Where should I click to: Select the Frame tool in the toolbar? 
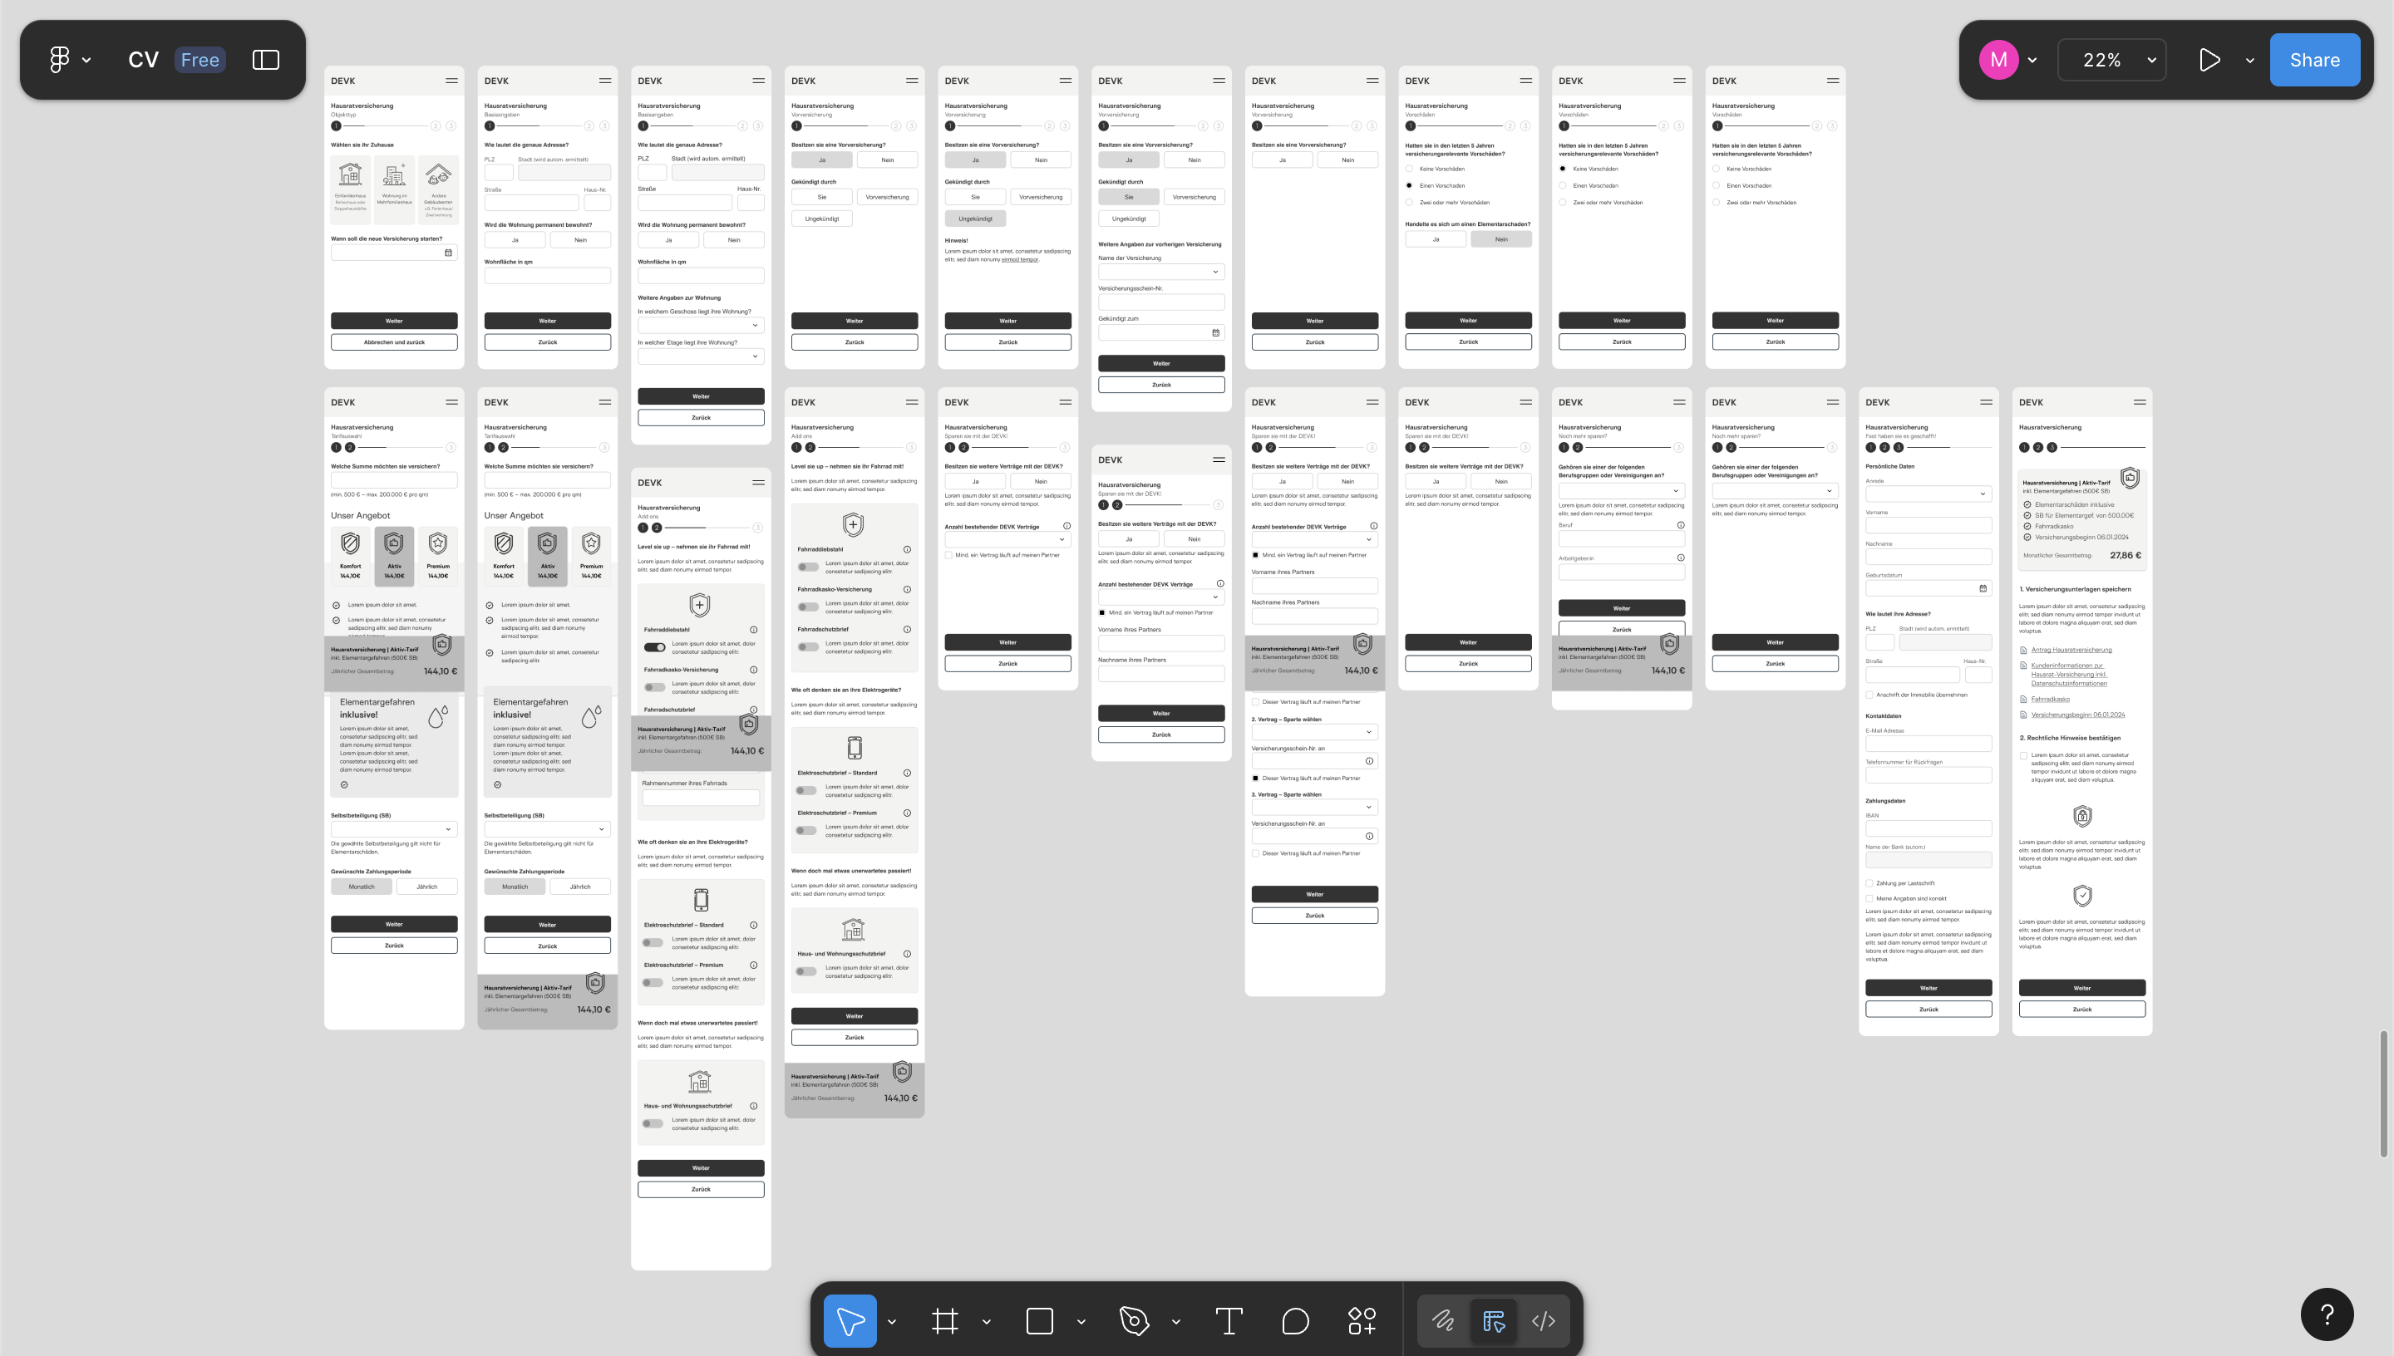tap(945, 1320)
